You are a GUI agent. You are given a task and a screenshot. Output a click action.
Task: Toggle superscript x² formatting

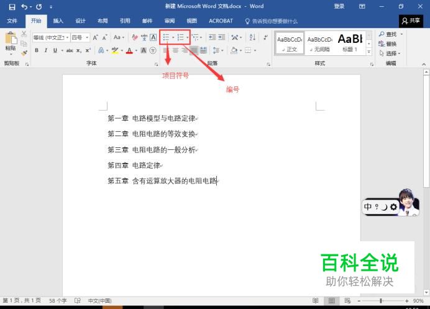tap(88, 50)
